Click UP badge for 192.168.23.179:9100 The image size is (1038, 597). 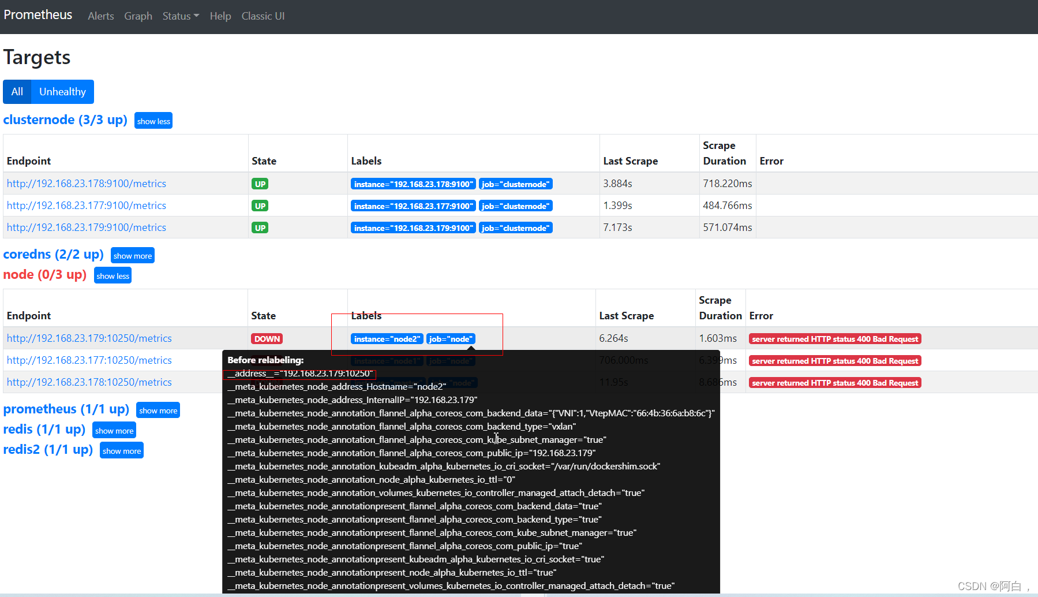(x=260, y=228)
